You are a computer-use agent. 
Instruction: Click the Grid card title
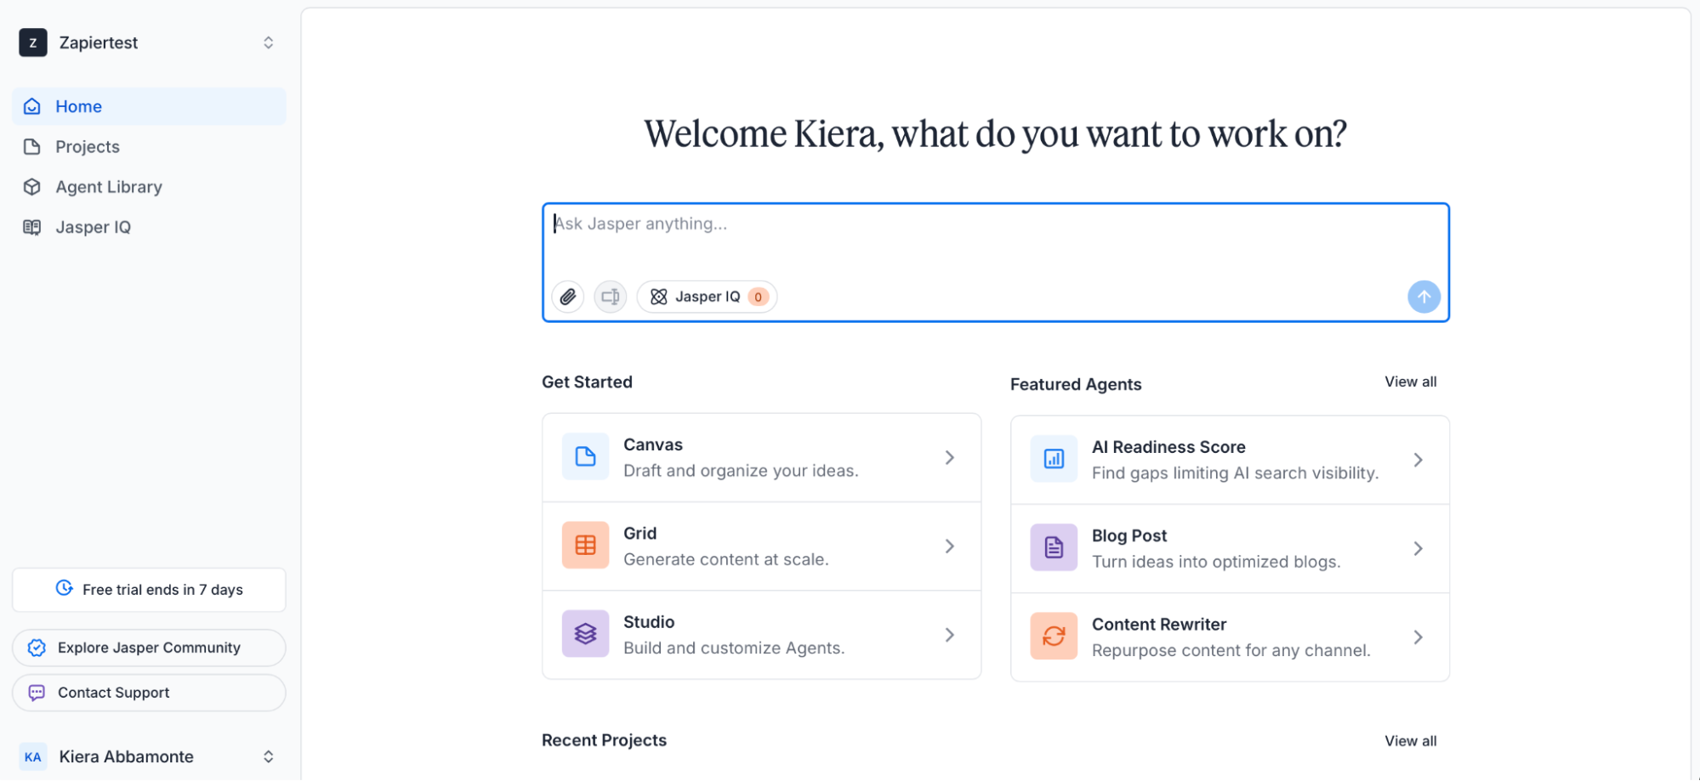pos(640,533)
